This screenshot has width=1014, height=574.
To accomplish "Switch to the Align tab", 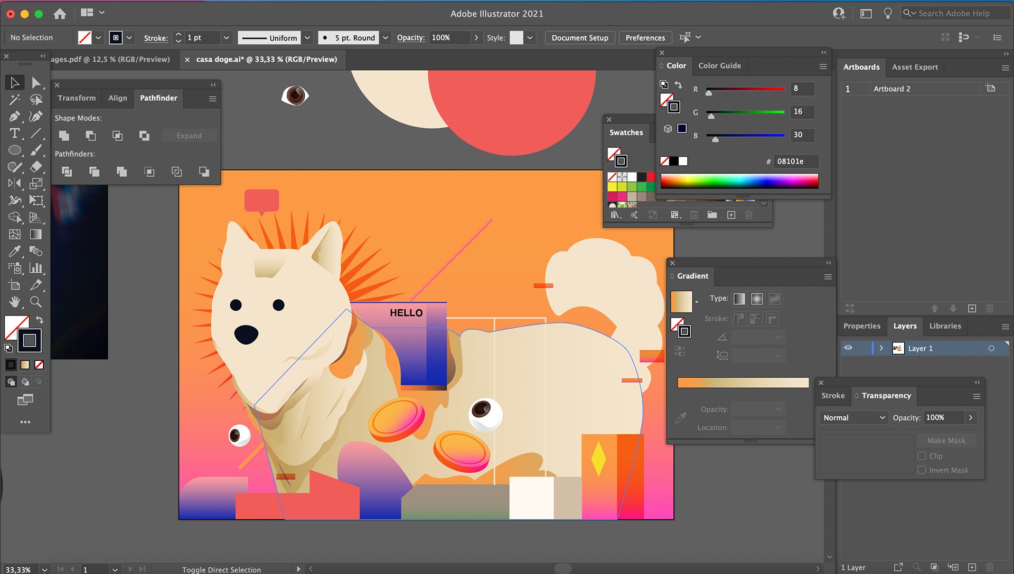I will 117,98.
